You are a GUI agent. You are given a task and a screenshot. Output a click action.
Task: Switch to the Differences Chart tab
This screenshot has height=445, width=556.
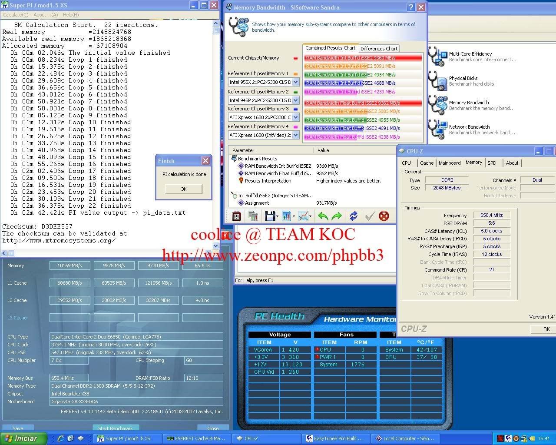pyautogui.click(x=379, y=49)
